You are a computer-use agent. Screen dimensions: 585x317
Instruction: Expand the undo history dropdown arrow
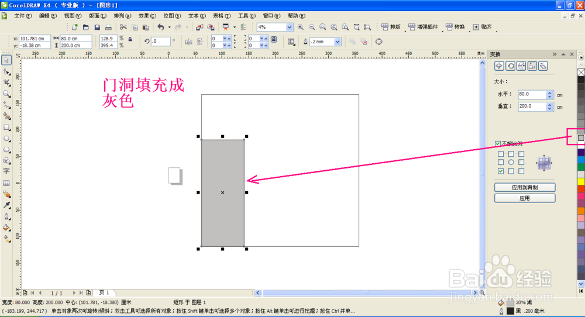[x=169, y=27]
